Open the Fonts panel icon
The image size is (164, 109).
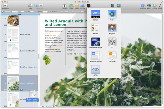[160, 6]
